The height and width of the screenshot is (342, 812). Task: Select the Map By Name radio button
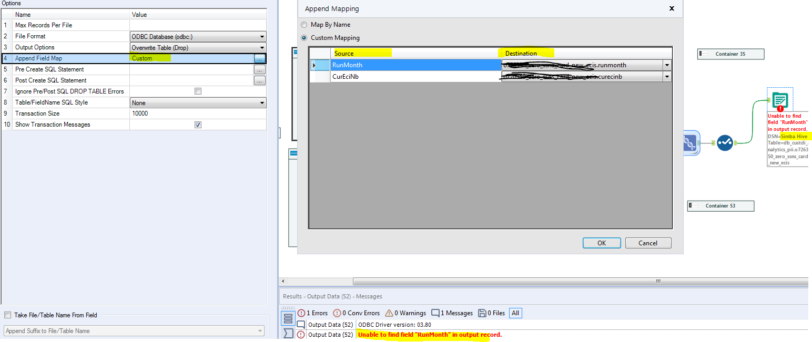pyautogui.click(x=304, y=24)
